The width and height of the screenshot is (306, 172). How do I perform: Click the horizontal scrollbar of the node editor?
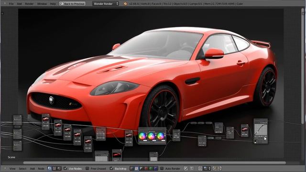(154, 163)
